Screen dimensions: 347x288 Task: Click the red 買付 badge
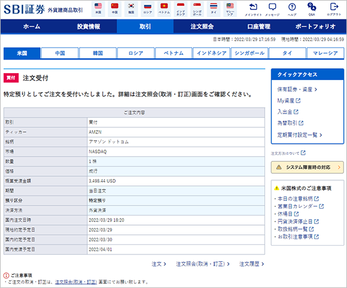(x=11, y=78)
